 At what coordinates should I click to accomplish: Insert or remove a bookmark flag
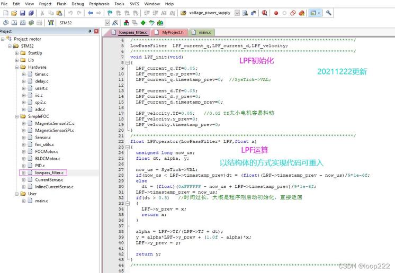coord(110,13)
